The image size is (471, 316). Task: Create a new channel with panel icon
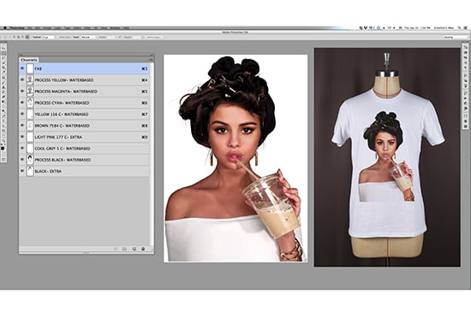(134, 249)
